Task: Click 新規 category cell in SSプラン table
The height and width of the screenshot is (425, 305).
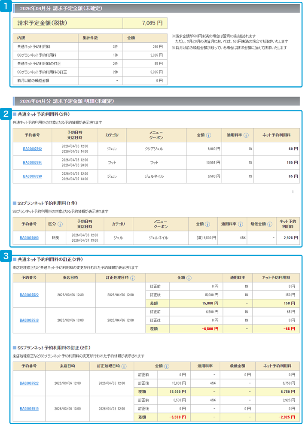Action: pyautogui.click(x=55, y=238)
